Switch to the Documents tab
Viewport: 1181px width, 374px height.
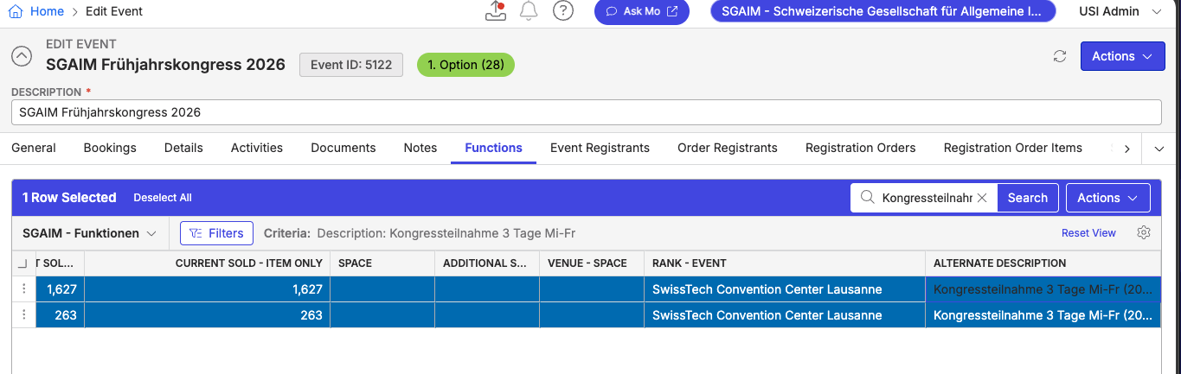[343, 148]
